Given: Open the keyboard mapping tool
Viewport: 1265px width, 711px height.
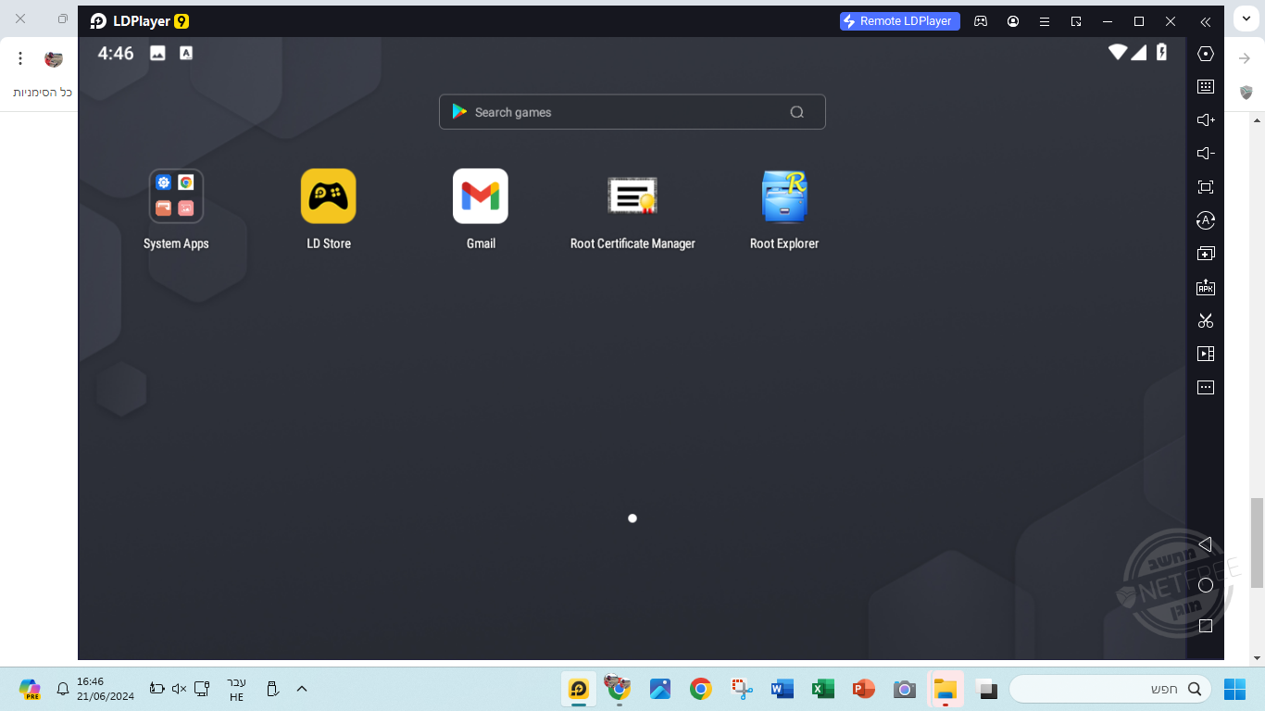Looking at the screenshot, I should (x=1206, y=87).
